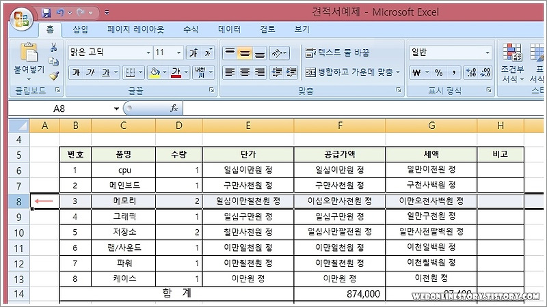Open 조건부 서식 conditional formatting

pos(512,63)
